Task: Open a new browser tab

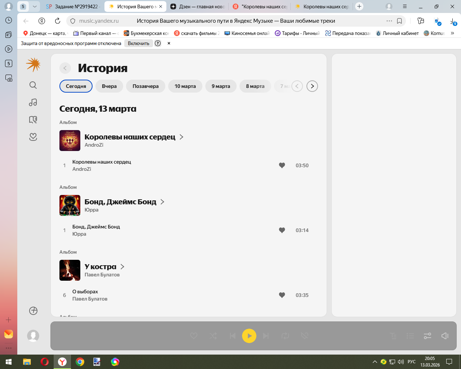Action: coord(359,6)
